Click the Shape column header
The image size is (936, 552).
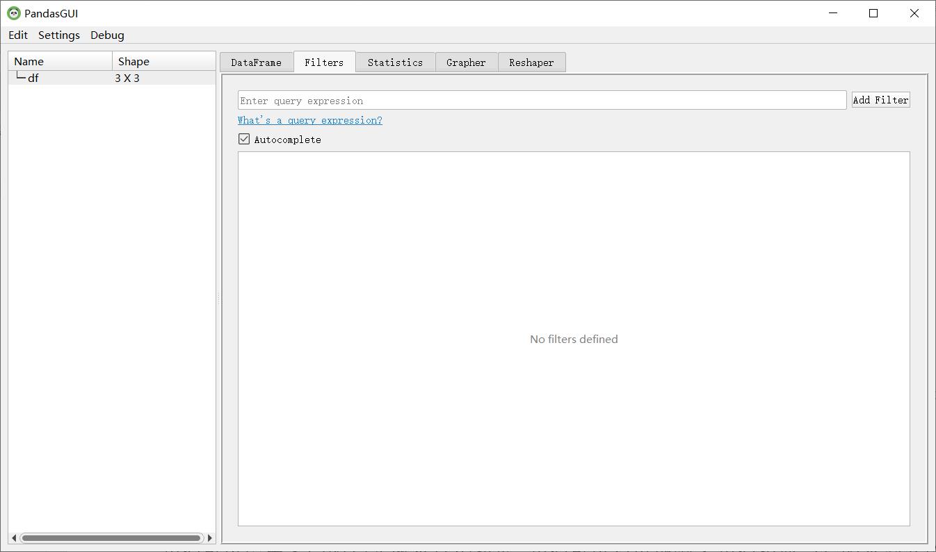pyautogui.click(x=164, y=61)
